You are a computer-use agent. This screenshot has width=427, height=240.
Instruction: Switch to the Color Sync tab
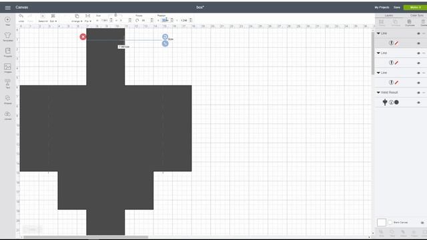[x=416, y=15]
